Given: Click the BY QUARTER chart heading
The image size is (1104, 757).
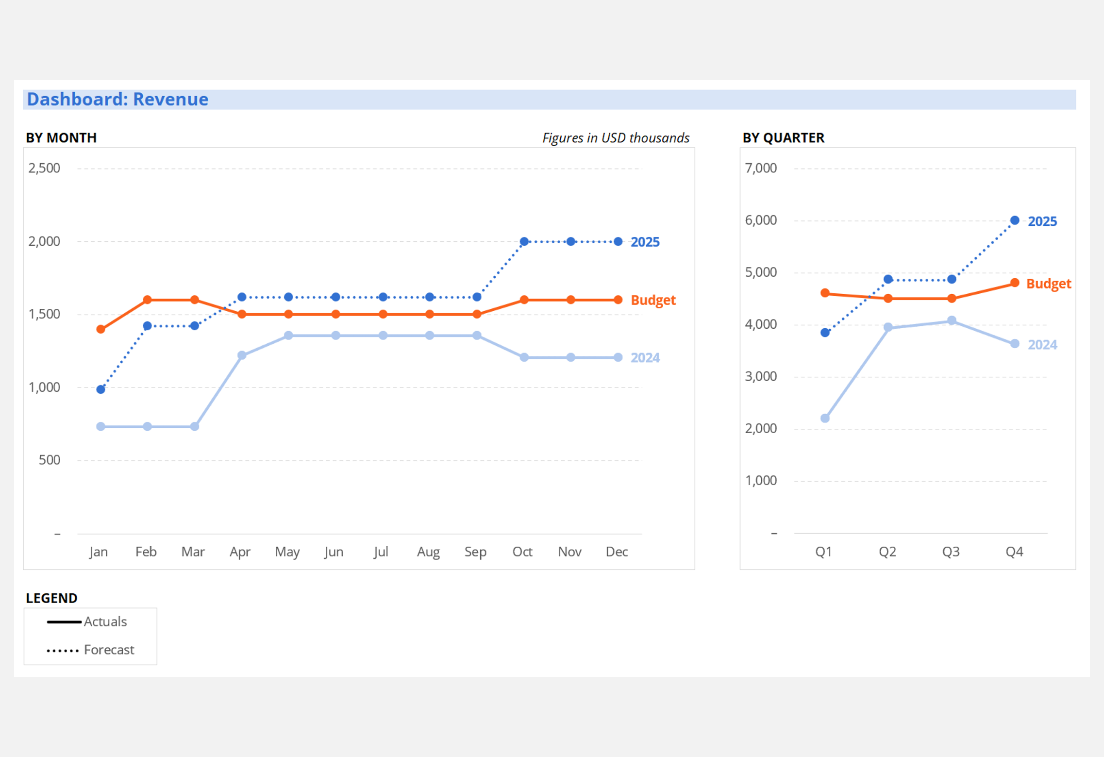Looking at the screenshot, I should (783, 138).
